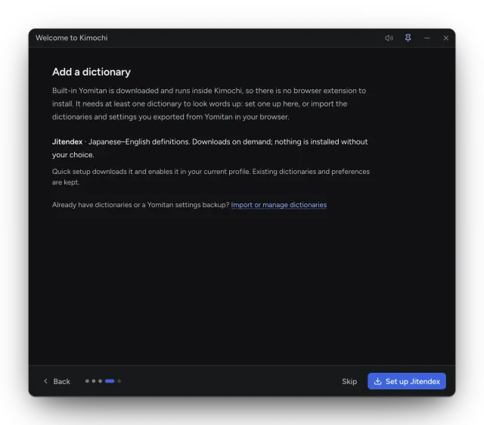This screenshot has height=425, width=484.
Task: Click the Add a dictionary heading
Action: [x=92, y=72]
